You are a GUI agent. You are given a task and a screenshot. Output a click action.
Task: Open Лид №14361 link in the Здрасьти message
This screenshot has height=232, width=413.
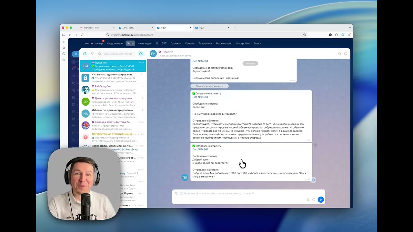pyautogui.click(x=200, y=97)
